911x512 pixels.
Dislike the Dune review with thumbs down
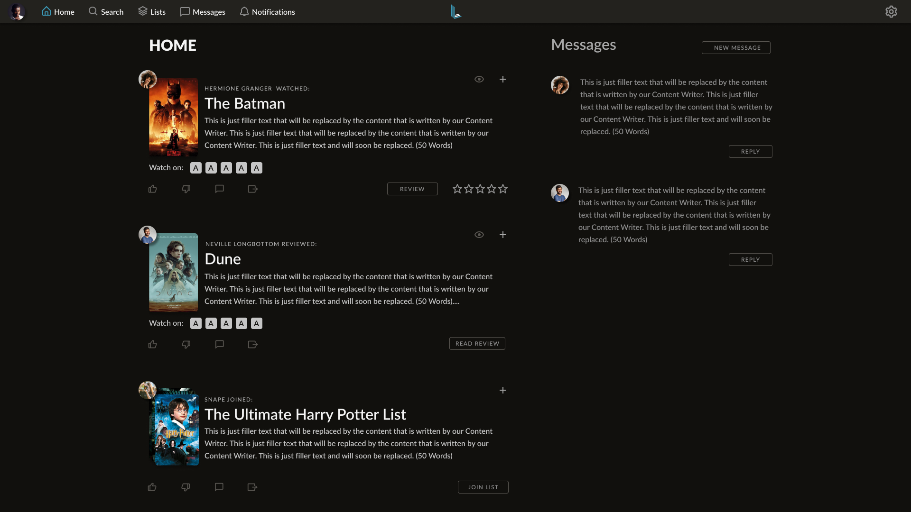(x=186, y=344)
